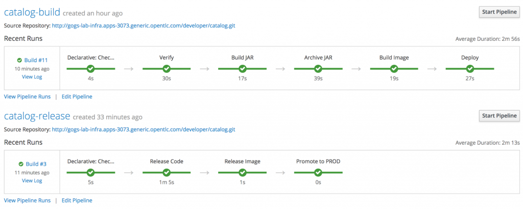Image resolution: width=523 pixels, height=209 pixels.
Task: Click the Release Image stage checkmark icon
Action: (x=242, y=173)
